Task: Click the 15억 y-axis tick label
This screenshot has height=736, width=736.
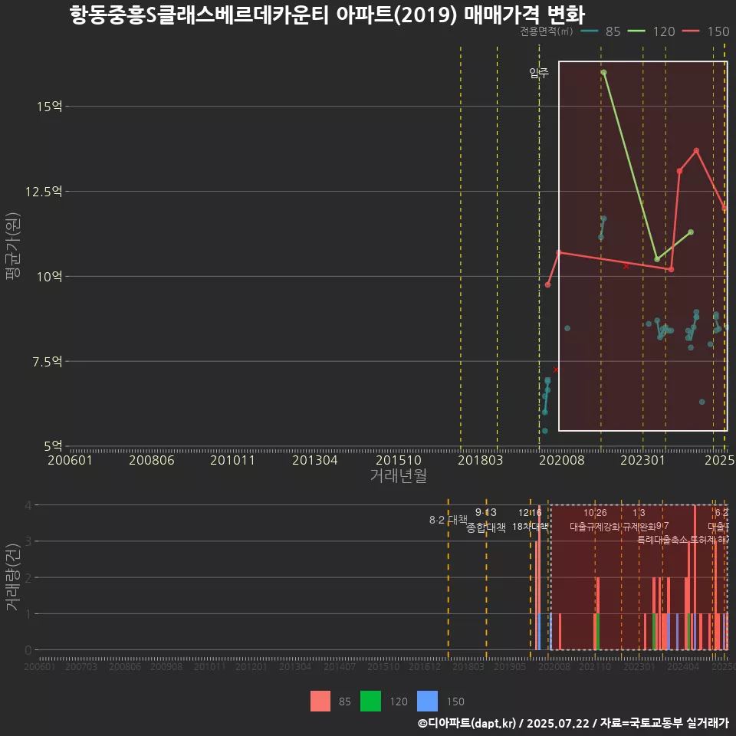Action: [x=50, y=107]
